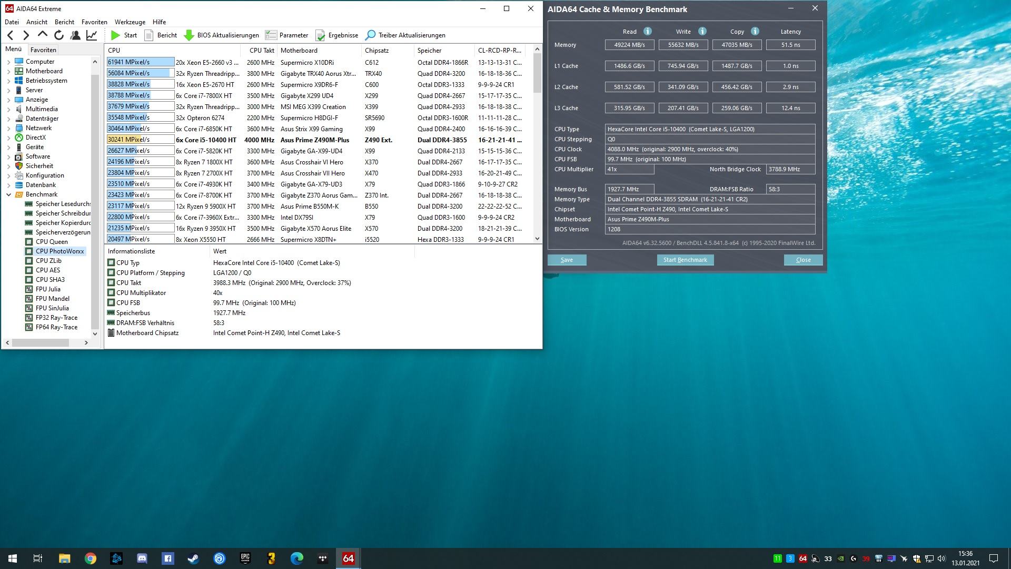The image size is (1011, 569).
Task: Click the info icon next to Write
Action: (702, 31)
